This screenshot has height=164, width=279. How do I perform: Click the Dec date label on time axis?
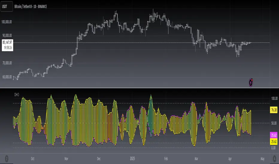tap(99, 159)
